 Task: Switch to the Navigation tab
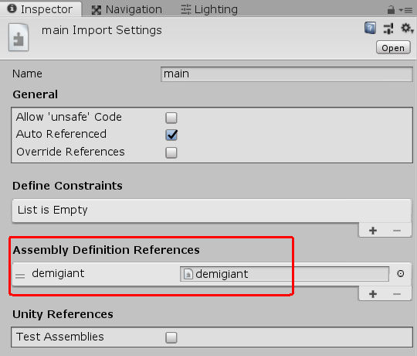click(x=127, y=10)
